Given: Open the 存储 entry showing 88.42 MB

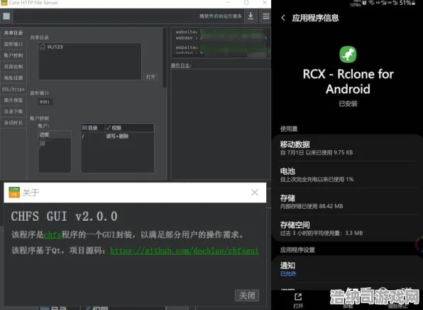Looking at the screenshot, I should coord(348,202).
